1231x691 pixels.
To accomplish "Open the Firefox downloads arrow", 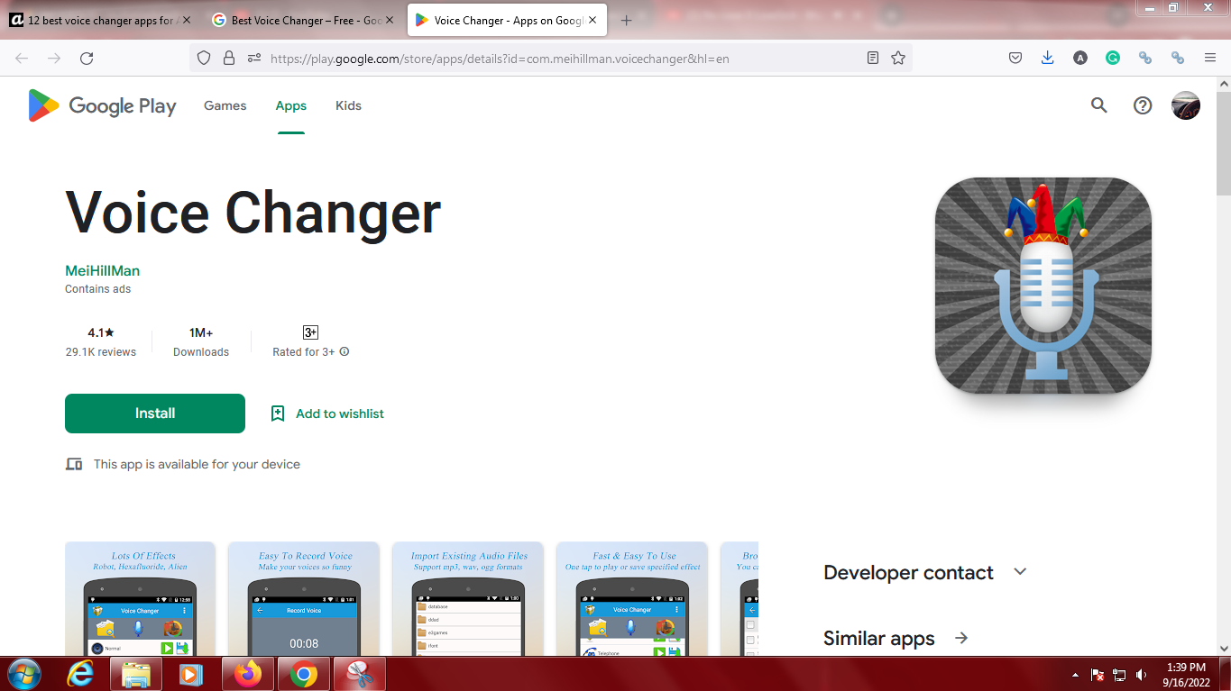I will pos(1047,58).
